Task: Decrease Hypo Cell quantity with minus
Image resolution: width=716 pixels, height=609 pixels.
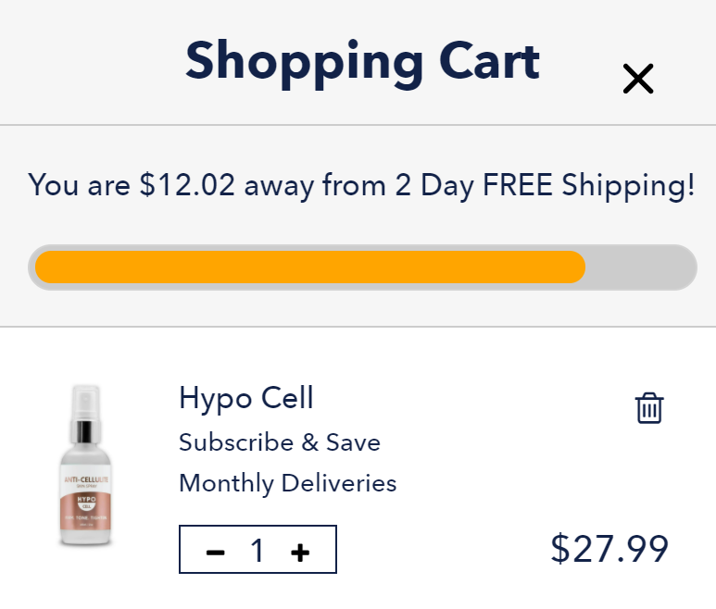Action: coord(215,553)
